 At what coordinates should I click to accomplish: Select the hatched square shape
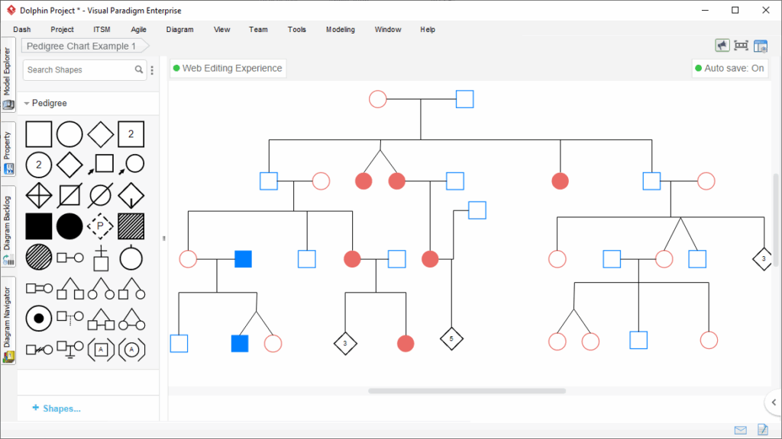pyautogui.click(x=131, y=226)
